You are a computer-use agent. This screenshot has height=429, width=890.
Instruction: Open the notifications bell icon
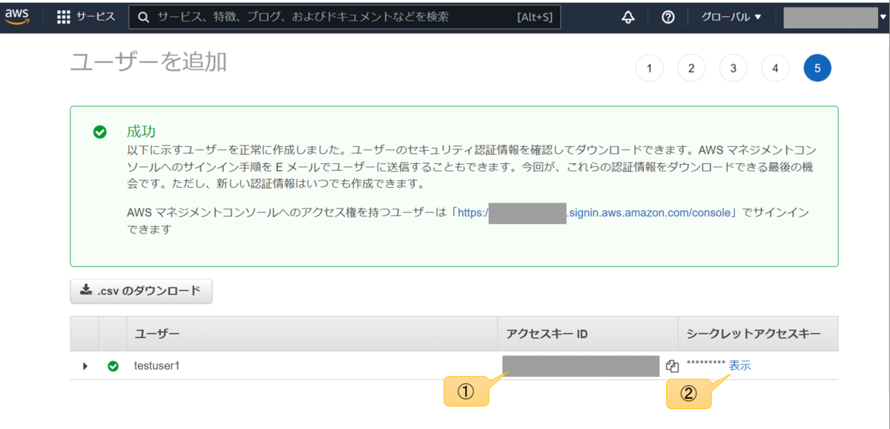click(x=627, y=16)
